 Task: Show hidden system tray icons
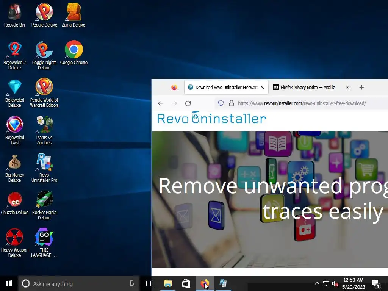(317, 283)
